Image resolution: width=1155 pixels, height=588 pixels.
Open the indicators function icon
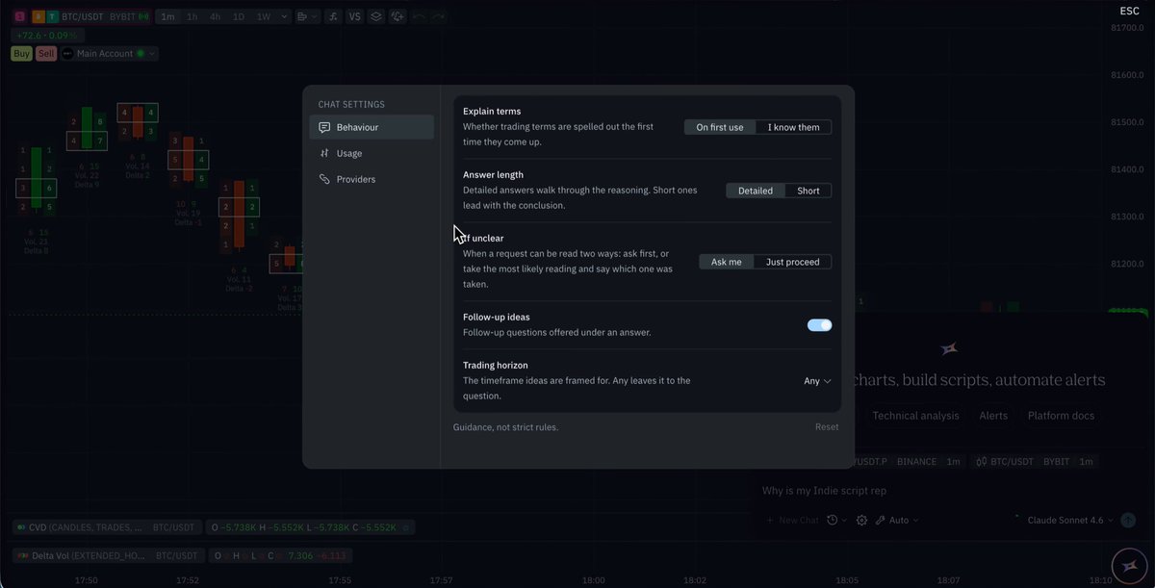[x=333, y=16]
